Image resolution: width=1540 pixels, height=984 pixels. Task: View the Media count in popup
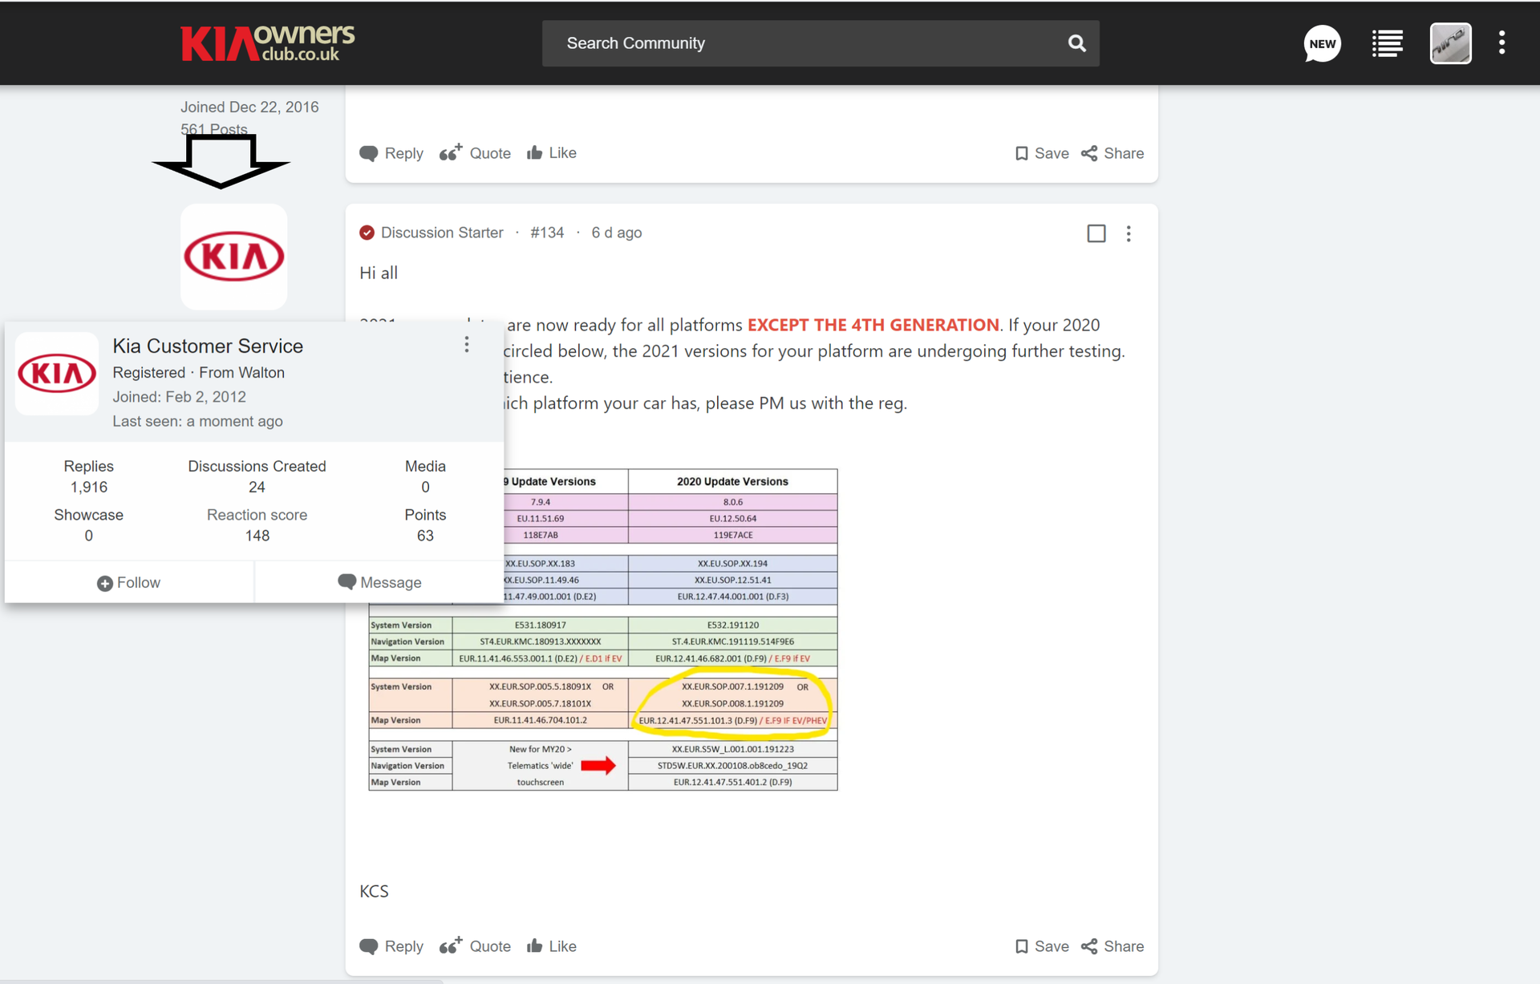tap(425, 487)
